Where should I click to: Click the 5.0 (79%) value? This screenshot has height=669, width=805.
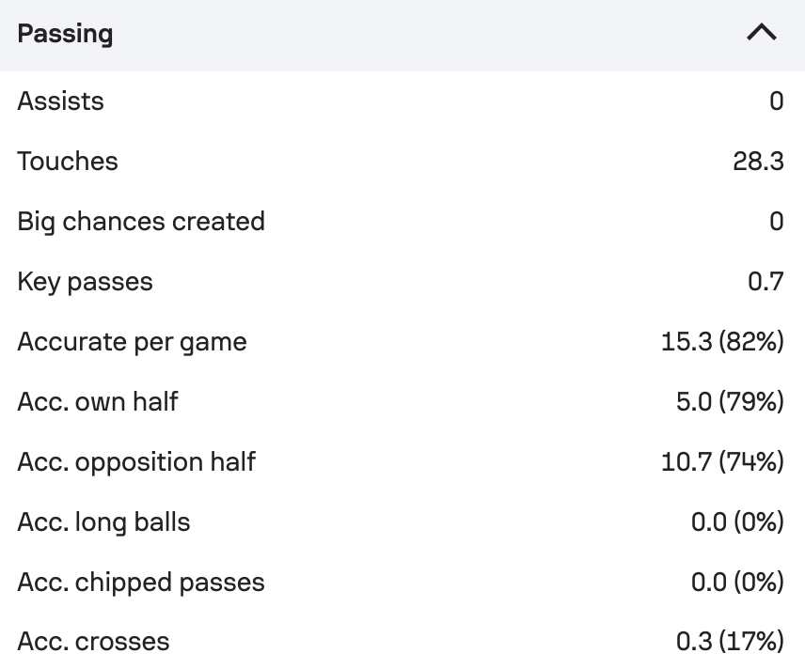(x=730, y=402)
